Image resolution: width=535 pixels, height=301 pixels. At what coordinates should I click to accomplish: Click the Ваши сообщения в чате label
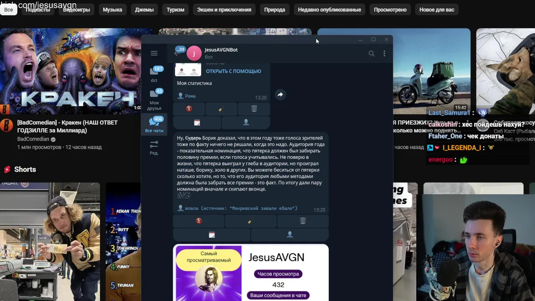click(x=278, y=295)
